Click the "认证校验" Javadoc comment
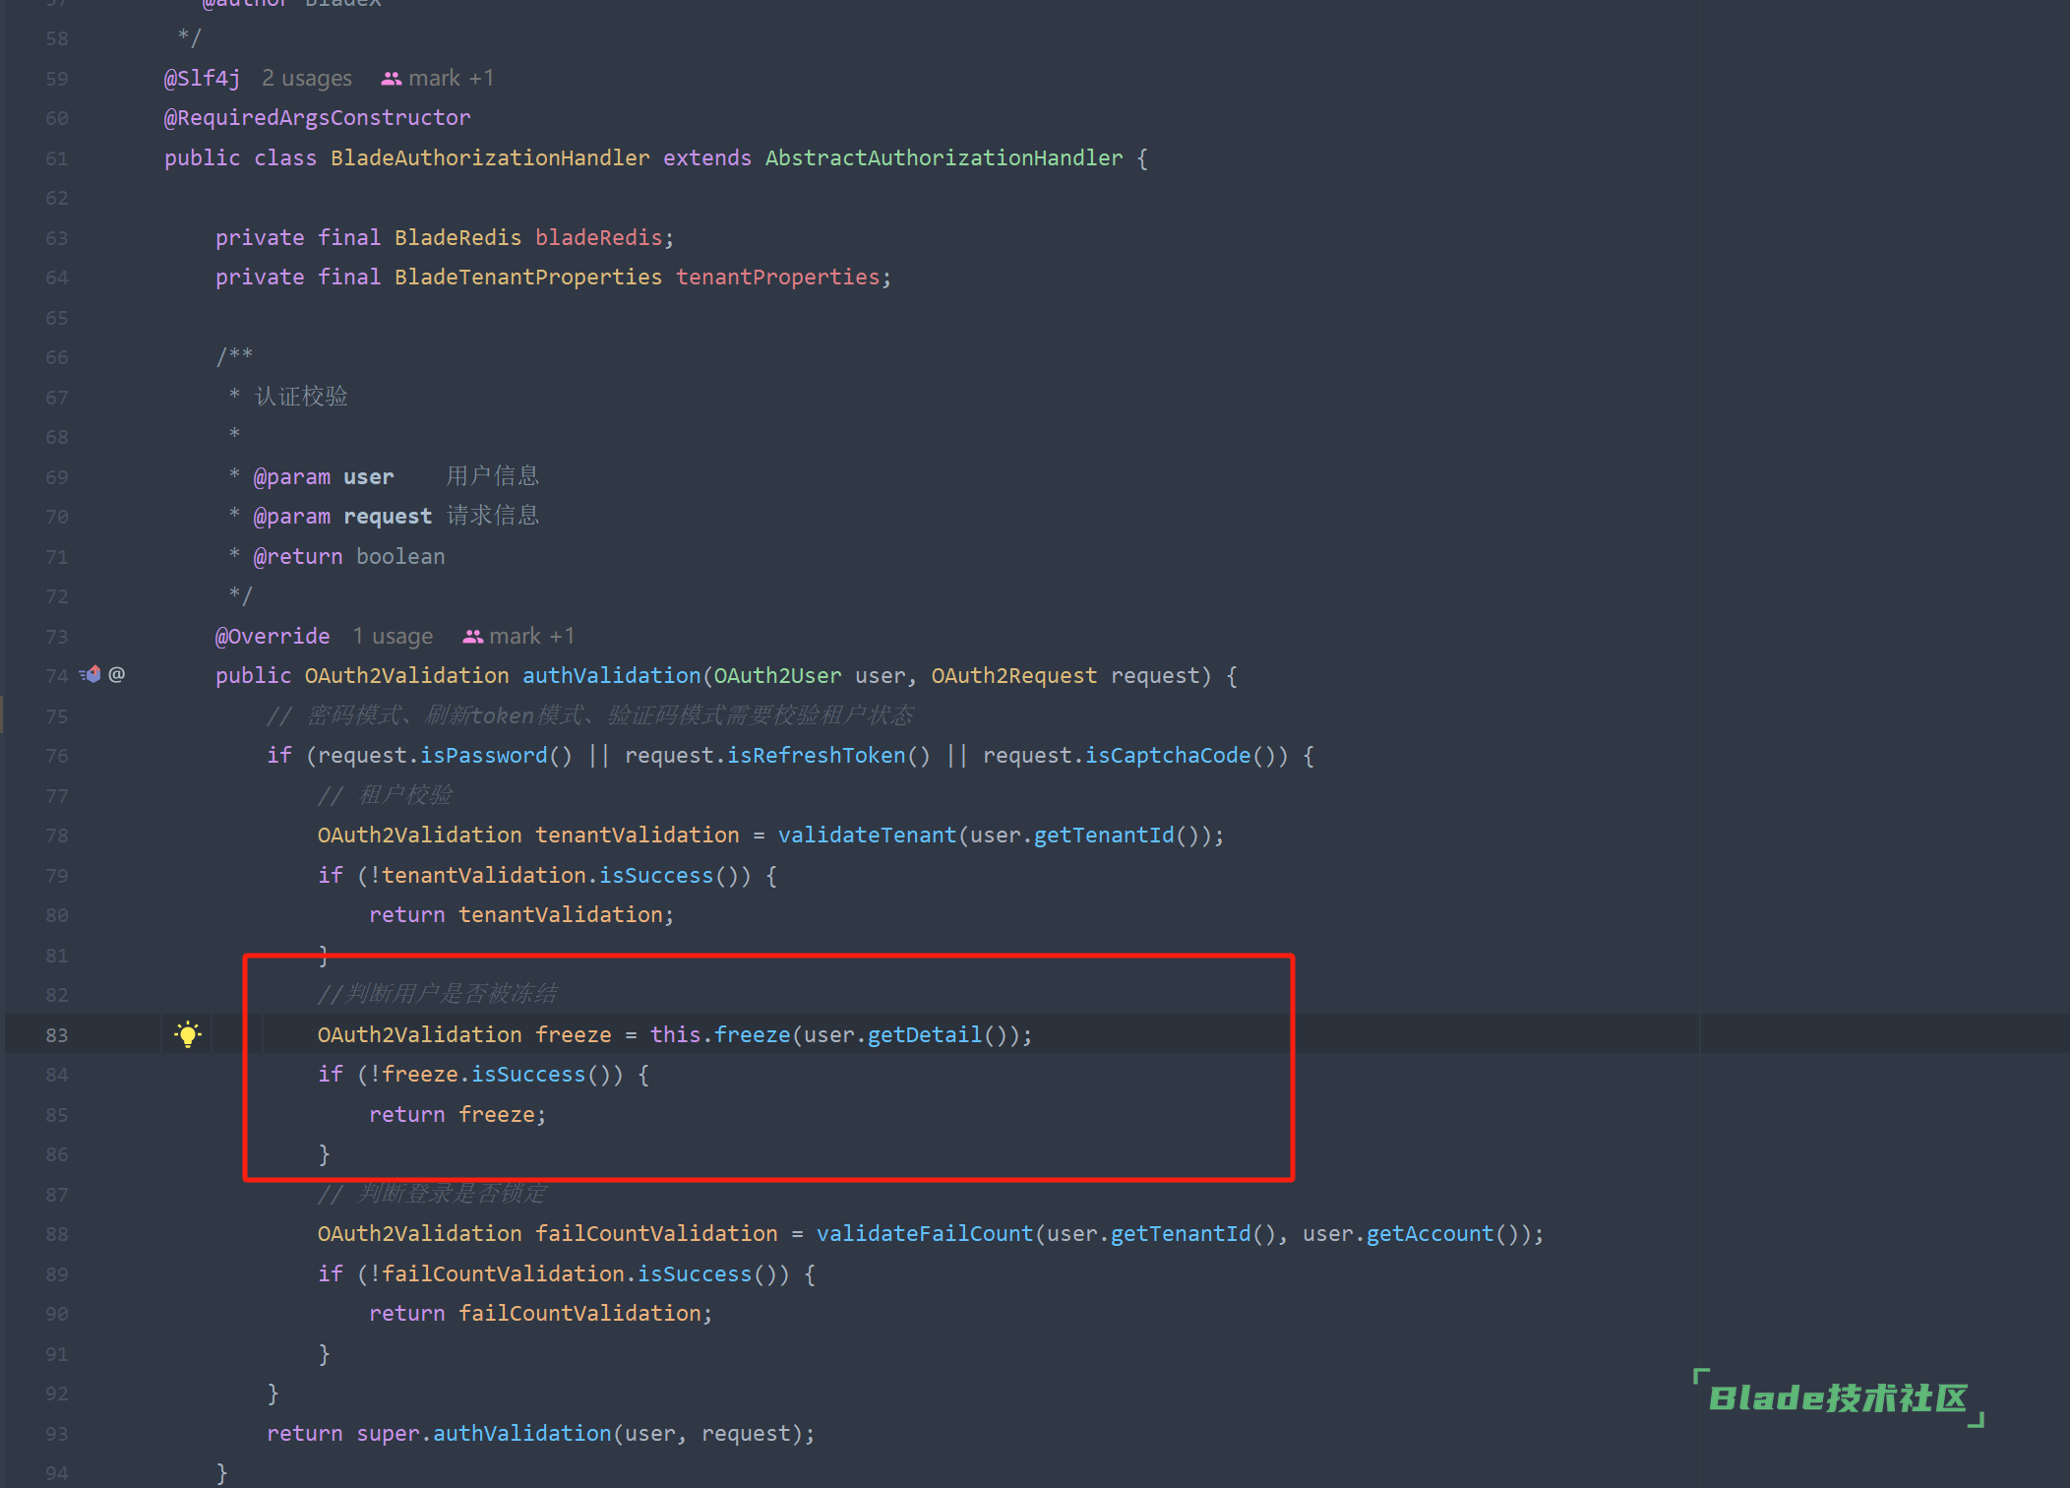 301,397
